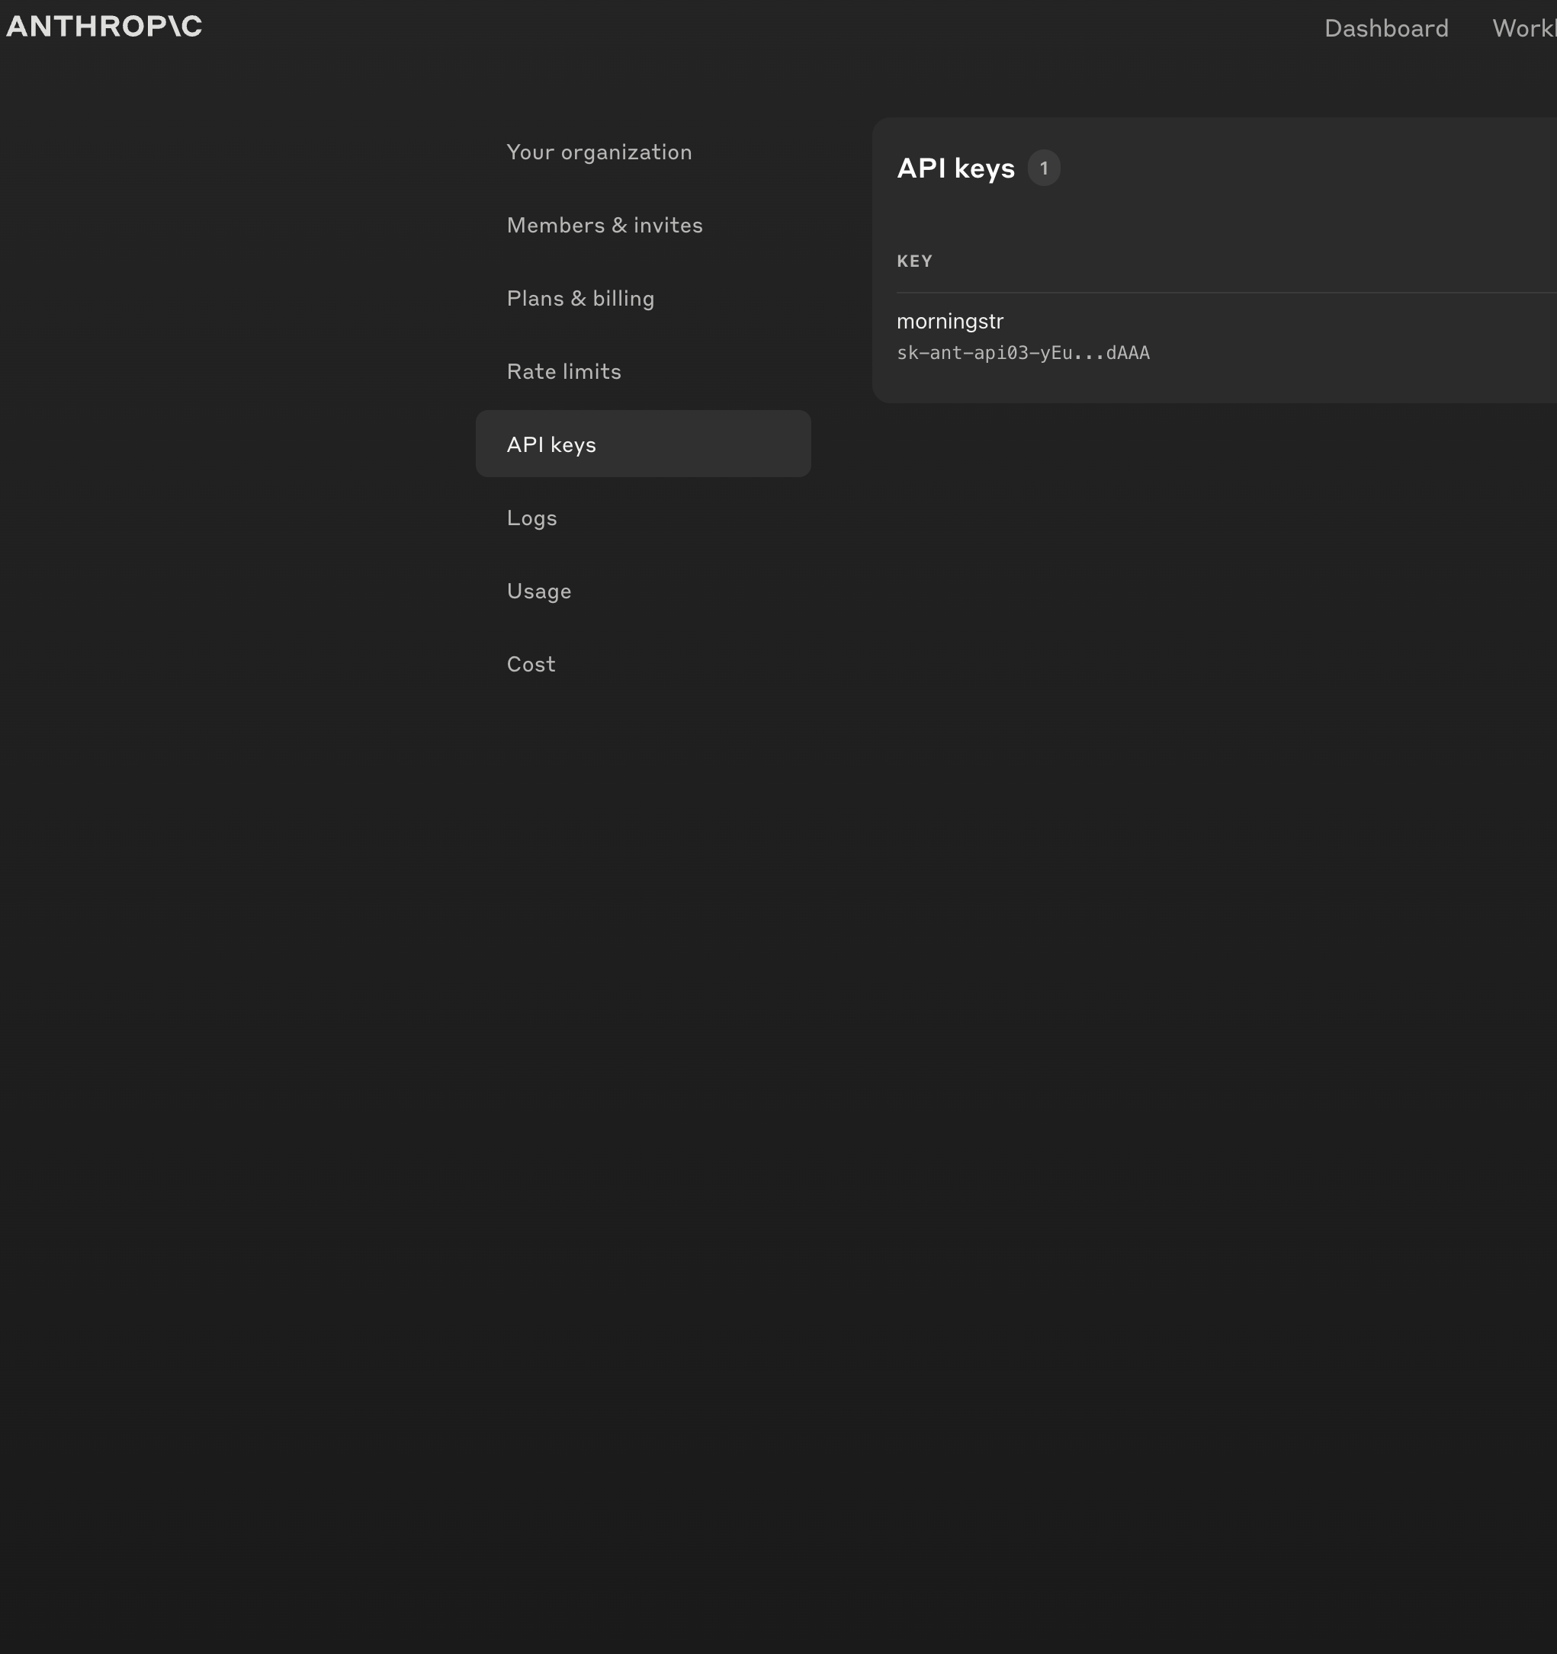
Task: Click the sk-ant-api03 masked key text
Action: coord(1022,354)
